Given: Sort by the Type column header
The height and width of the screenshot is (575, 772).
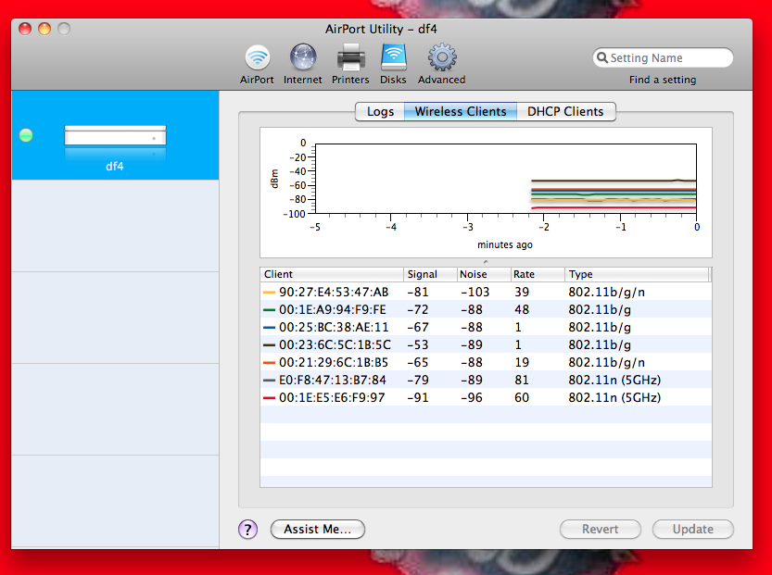Looking at the screenshot, I should click(637, 274).
